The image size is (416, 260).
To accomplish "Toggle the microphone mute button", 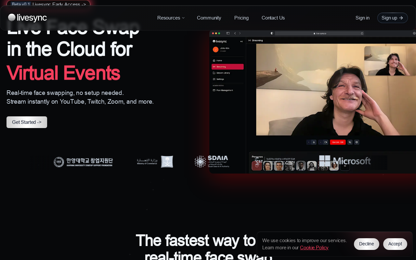I will click(314, 142).
